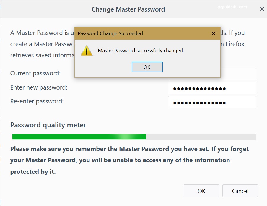267x206 pixels.
Task: Click the Master Password description paragraph
Action: coord(41,44)
